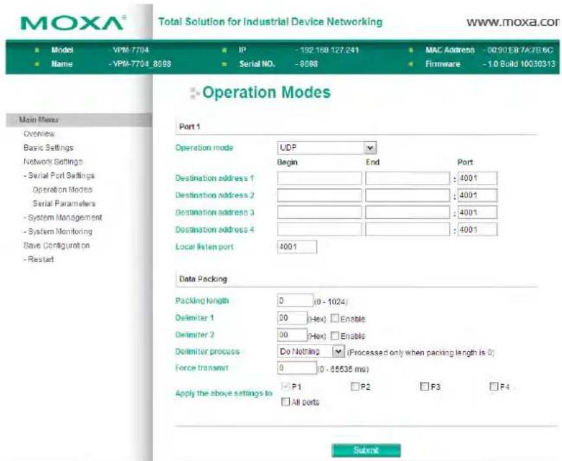
Task: Click Destination address 4 Begin field
Action: click(319, 229)
